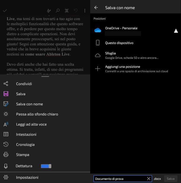Clear the file name with the X icon

[149, 179]
